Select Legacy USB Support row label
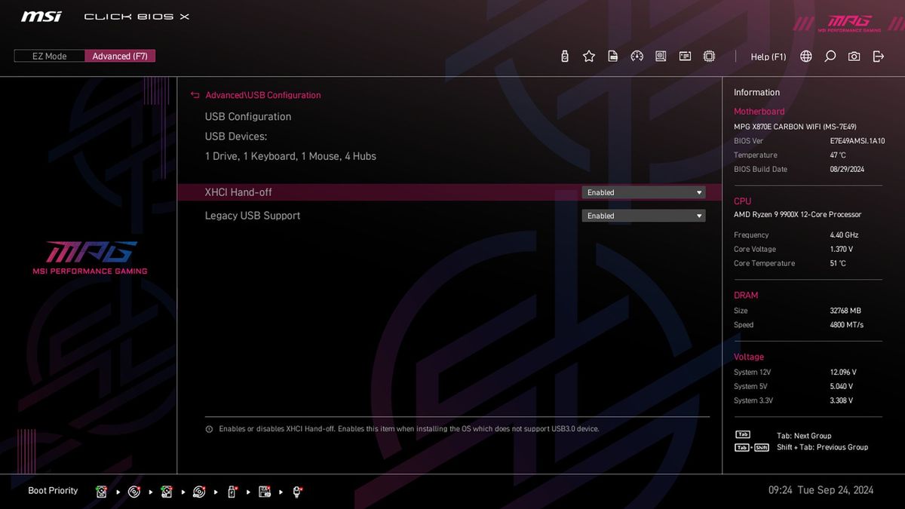905x509 pixels. 253,216
